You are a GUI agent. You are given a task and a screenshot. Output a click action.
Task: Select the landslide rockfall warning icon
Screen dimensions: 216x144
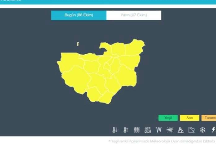(x=192, y=130)
